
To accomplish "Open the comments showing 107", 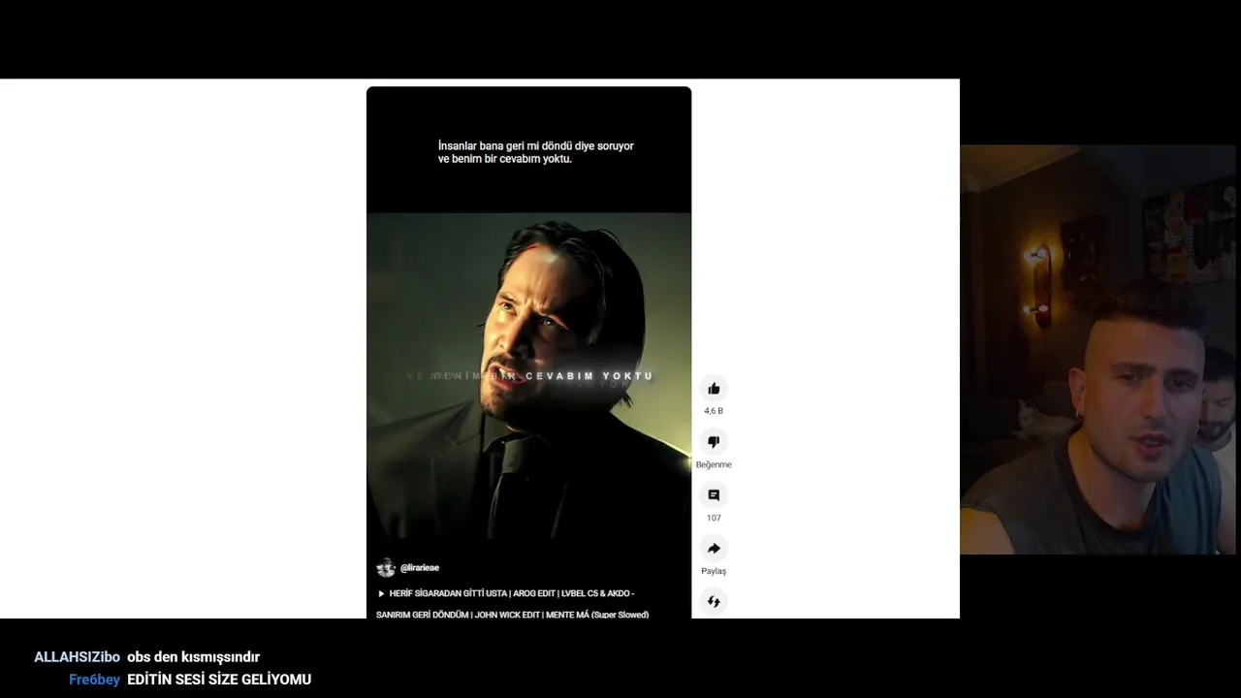I will (714, 495).
